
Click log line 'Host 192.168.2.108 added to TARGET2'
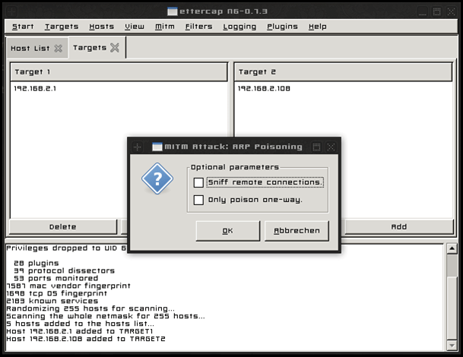[x=86, y=339]
